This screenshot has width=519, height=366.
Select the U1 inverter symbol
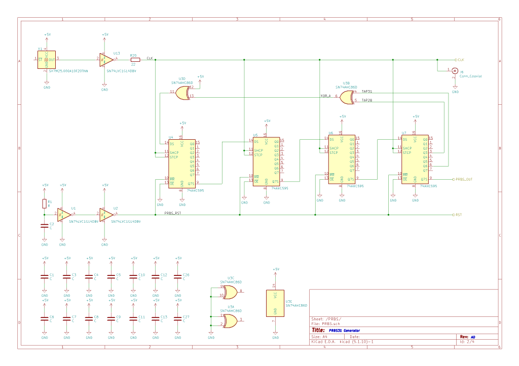(64, 215)
